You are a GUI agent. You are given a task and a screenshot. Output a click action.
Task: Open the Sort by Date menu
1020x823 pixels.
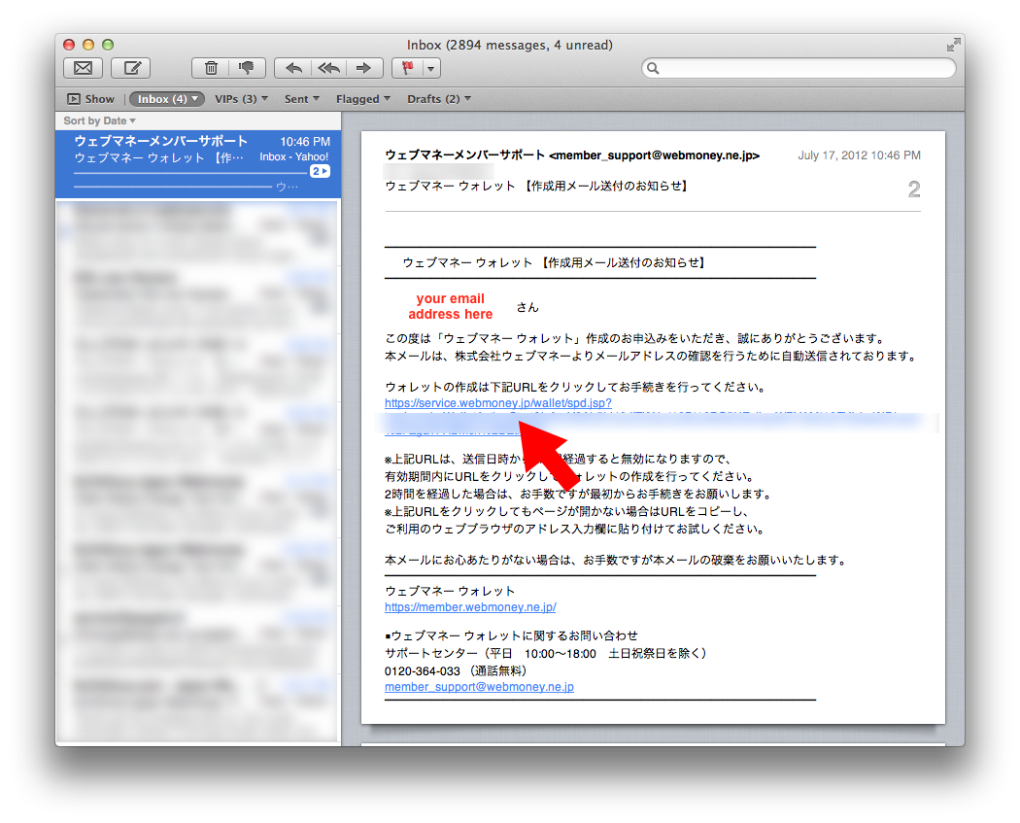coord(99,120)
